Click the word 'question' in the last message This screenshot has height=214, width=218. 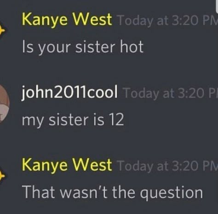(x=172, y=193)
